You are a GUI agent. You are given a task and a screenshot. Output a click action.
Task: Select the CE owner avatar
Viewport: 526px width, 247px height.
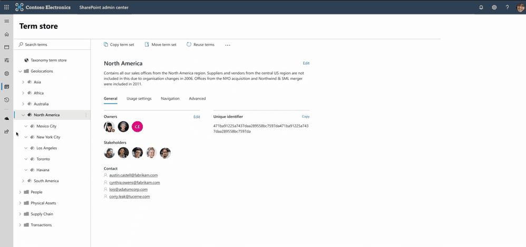137,127
